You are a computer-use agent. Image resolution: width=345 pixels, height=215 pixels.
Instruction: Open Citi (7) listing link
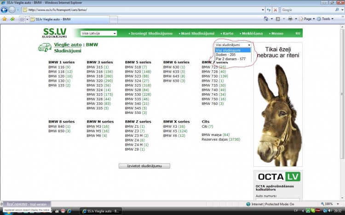coord(207,126)
